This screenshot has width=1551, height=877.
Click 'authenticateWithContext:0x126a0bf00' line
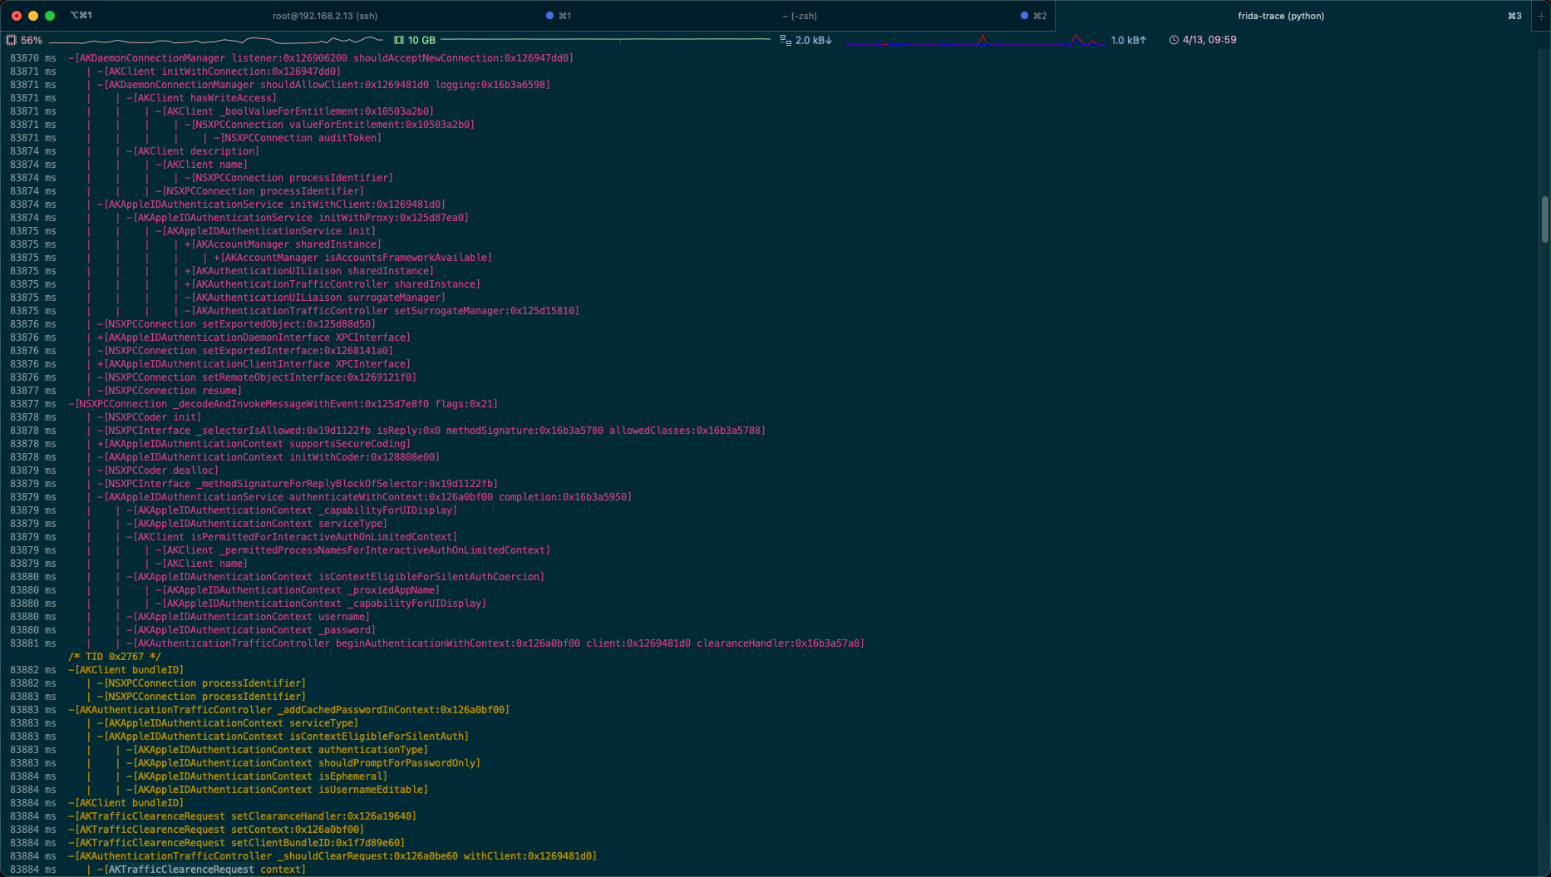(x=364, y=497)
